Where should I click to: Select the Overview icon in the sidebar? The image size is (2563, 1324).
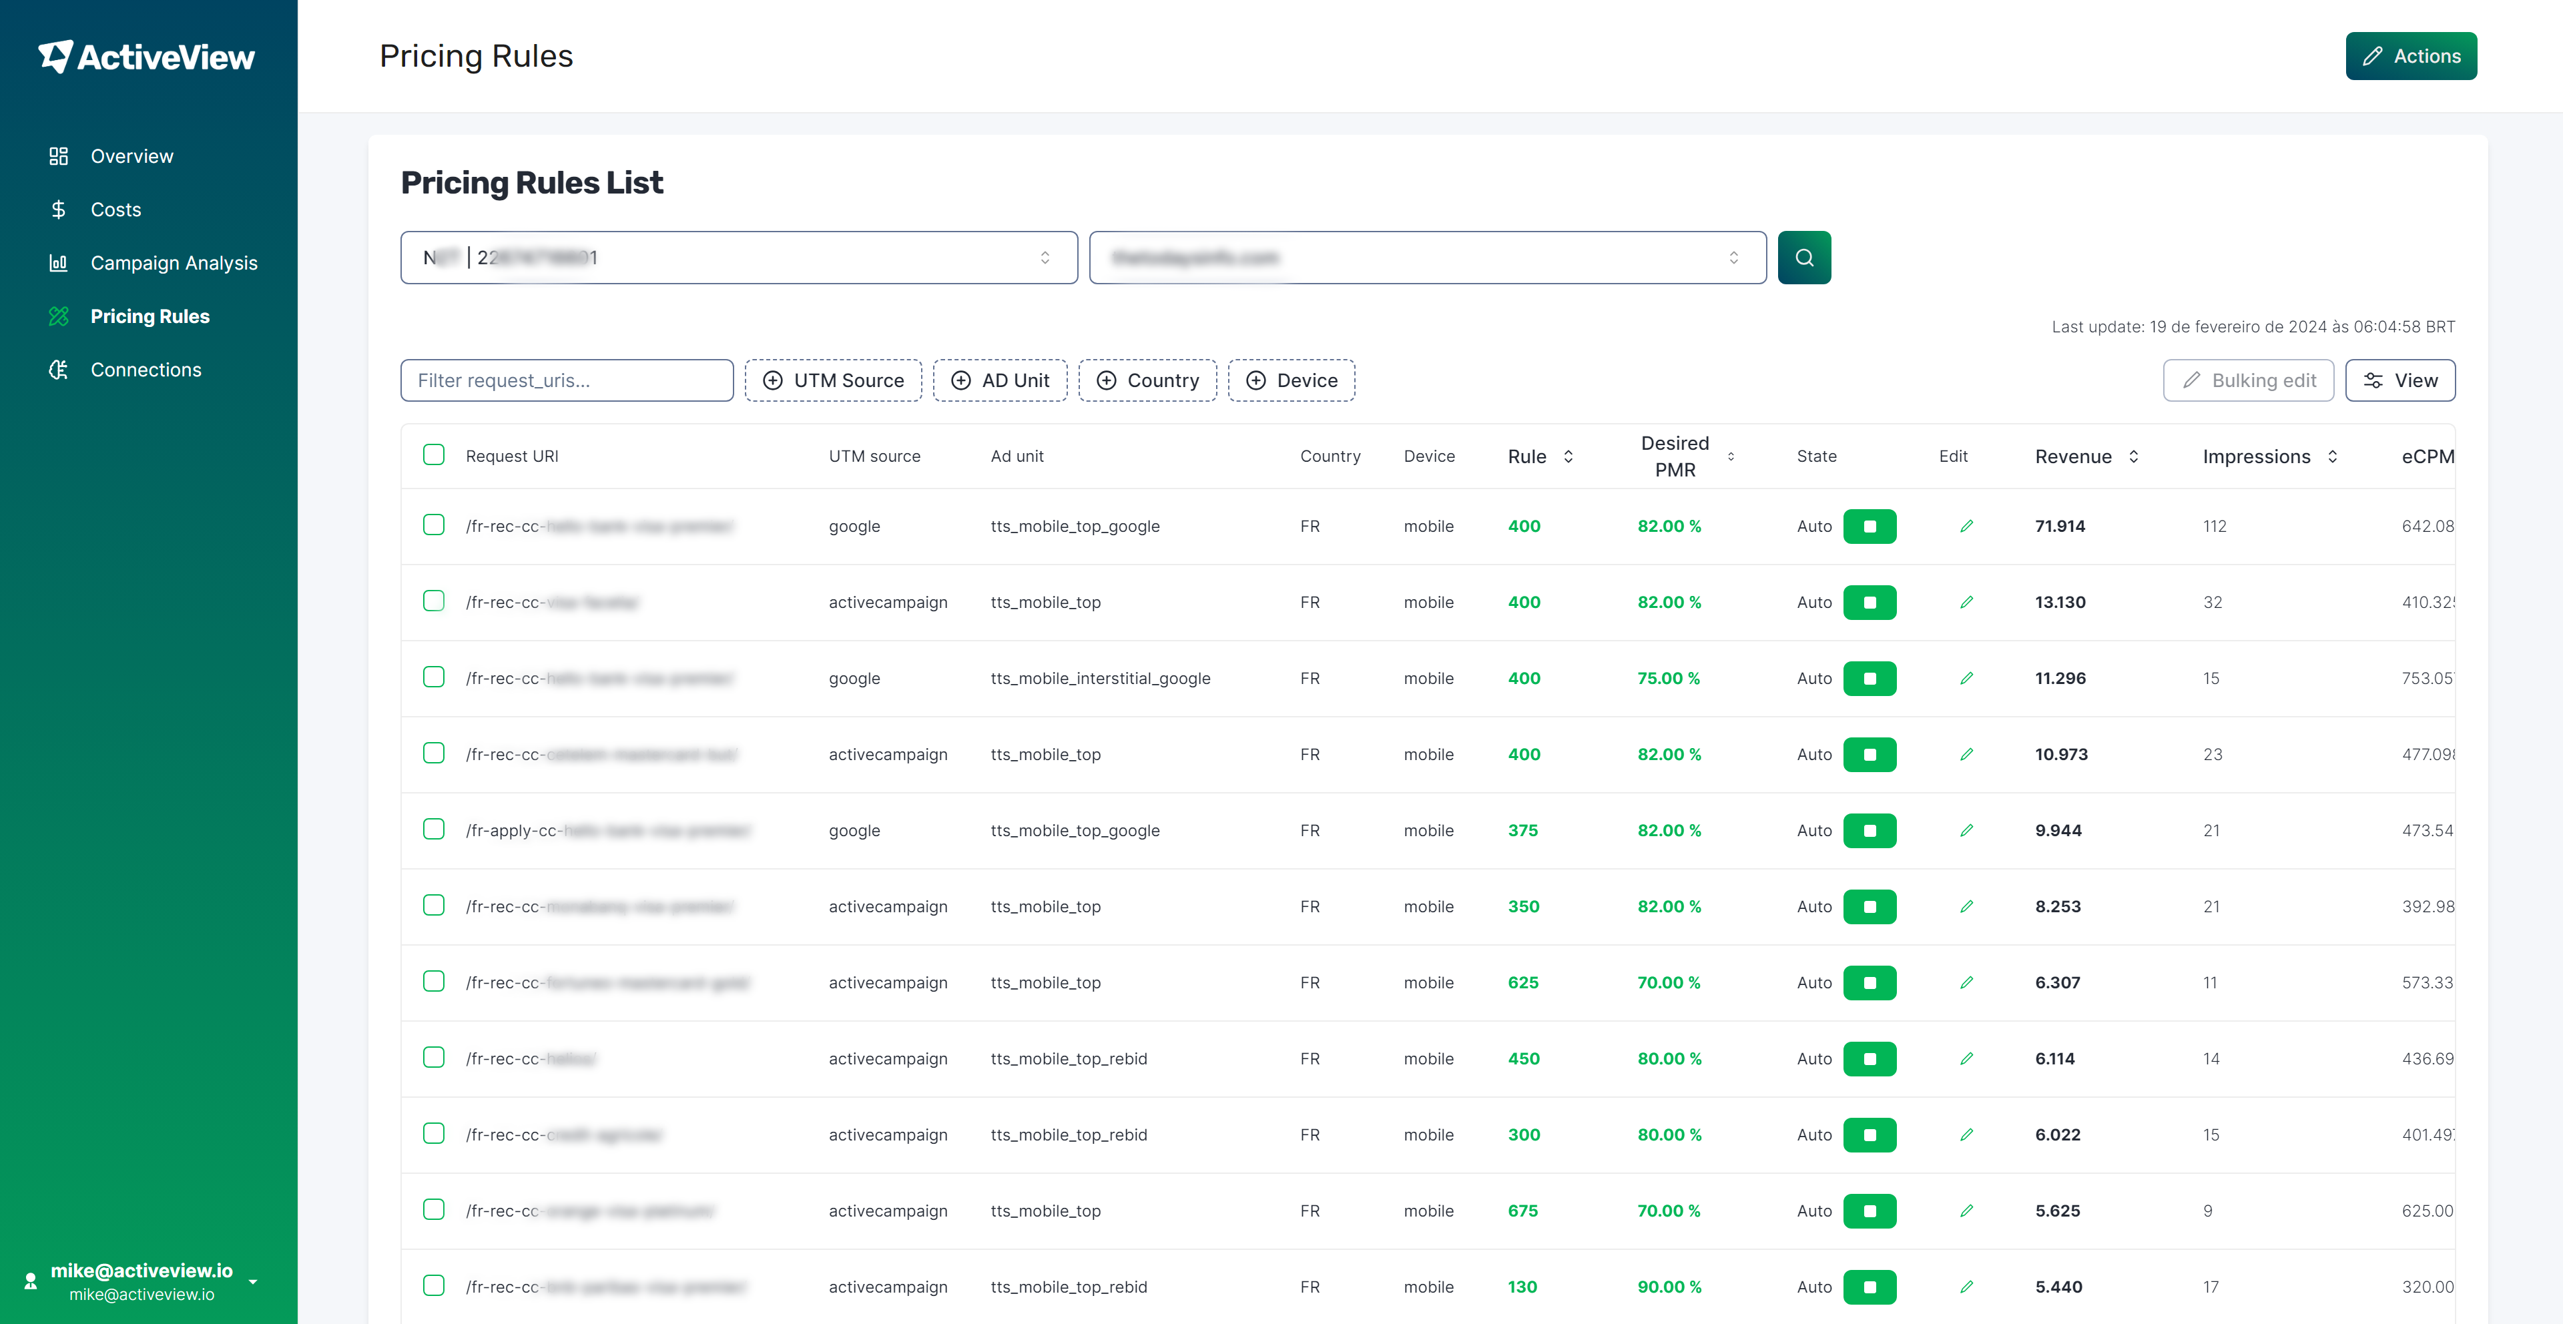57,155
